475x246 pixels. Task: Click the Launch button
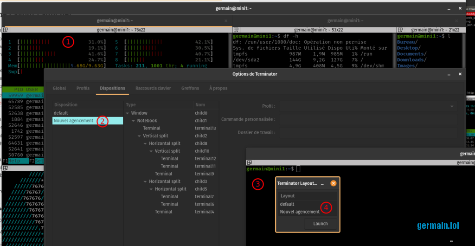(x=320, y=224)
